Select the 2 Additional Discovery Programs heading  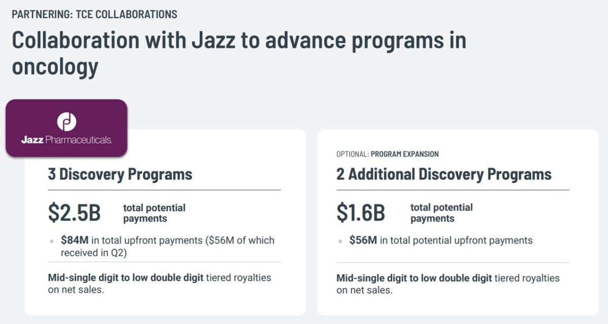pos(444,174)
